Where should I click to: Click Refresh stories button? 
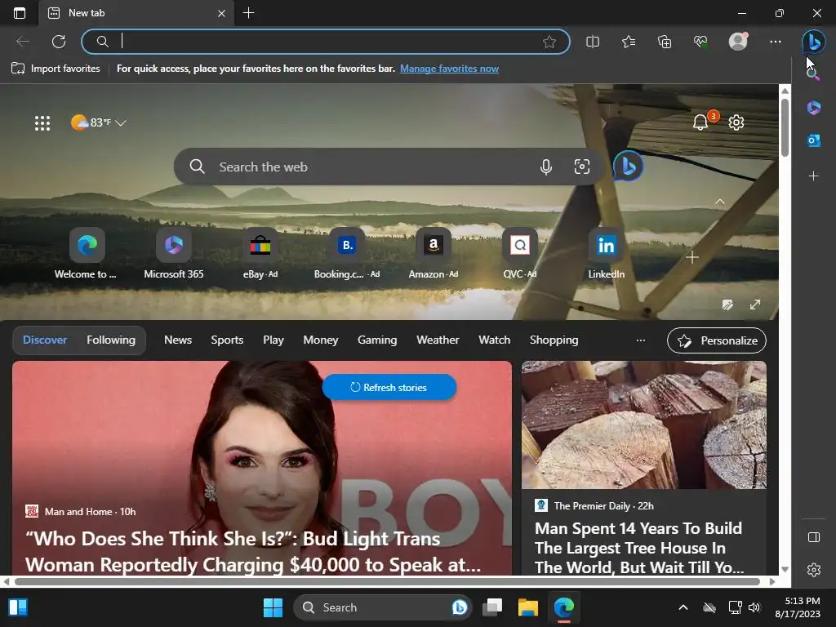(389, 388)
